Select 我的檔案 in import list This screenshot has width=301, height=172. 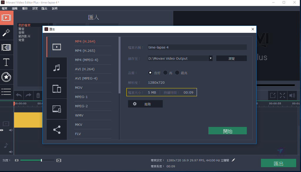pyautogui.click(x=24, y=25)
